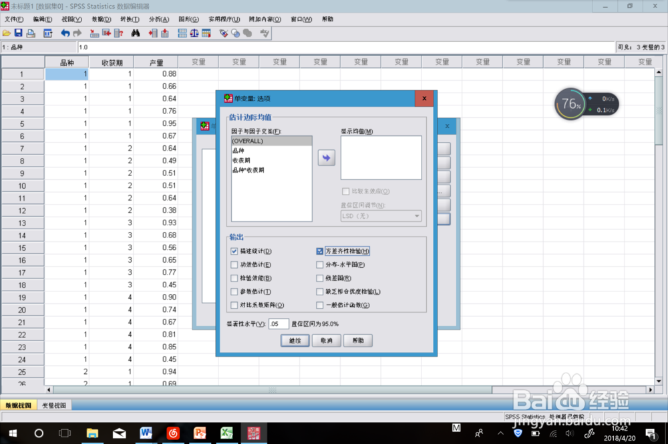Check the 一般估计函数(G) checkbox

coord(319,305)
